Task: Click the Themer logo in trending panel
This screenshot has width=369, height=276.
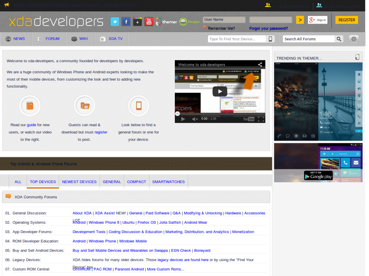Action: click(x=357, y=57)
